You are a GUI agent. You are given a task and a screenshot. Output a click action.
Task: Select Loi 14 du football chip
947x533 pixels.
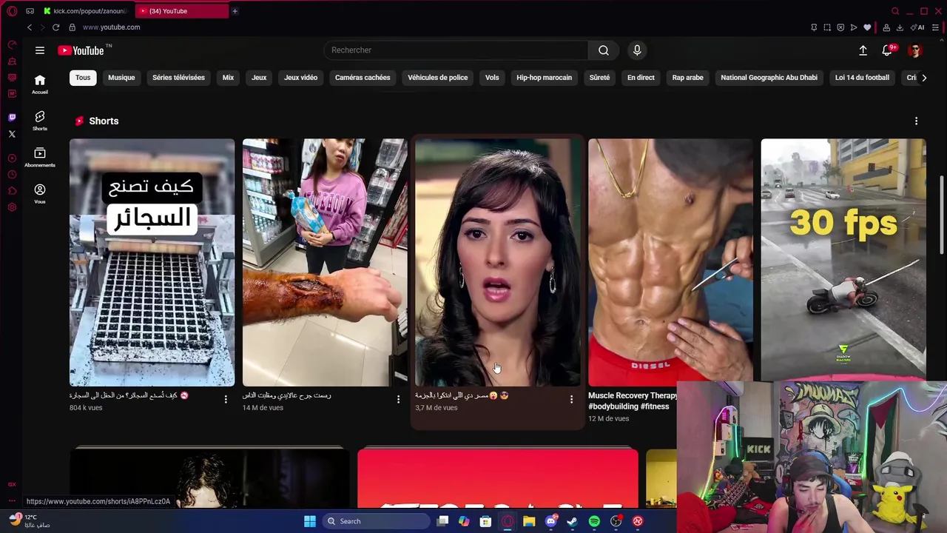(862, 77)
